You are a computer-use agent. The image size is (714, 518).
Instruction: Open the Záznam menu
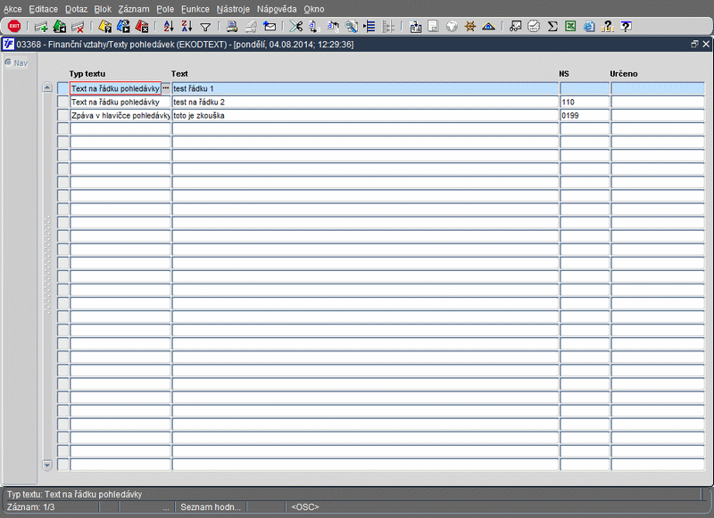click(134, 9)
